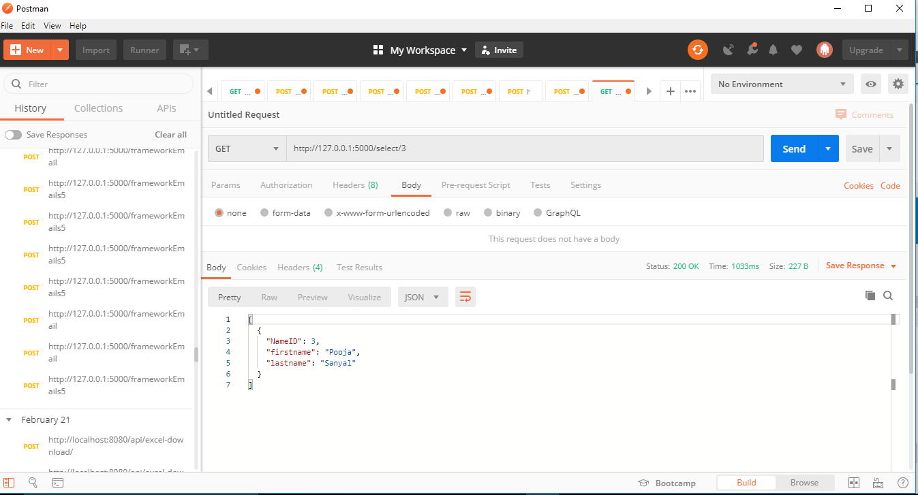
Task: Open the GET method dropdown
Action: click(247, 148)
